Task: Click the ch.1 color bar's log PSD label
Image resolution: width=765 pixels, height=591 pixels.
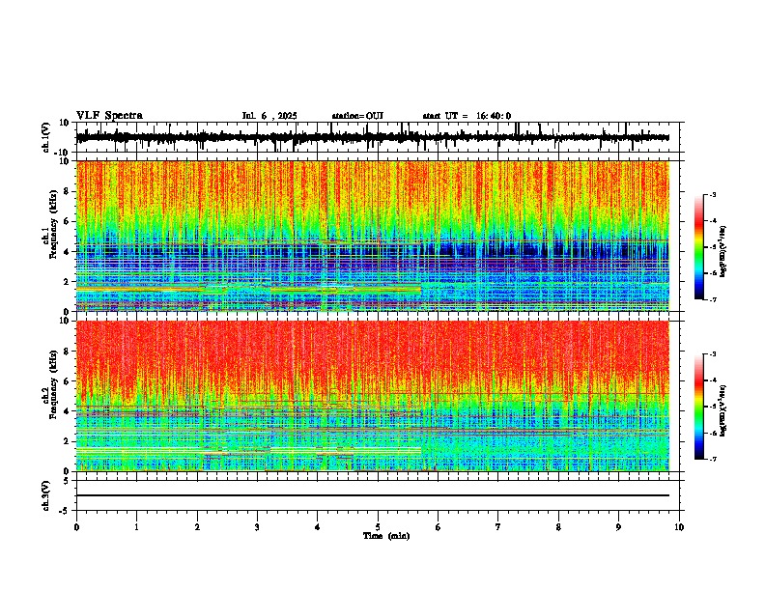Action: pyautogui.click(x=723, y=252)
